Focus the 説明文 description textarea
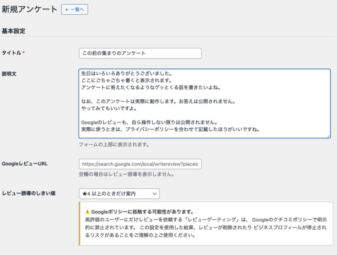 point(204,103)
